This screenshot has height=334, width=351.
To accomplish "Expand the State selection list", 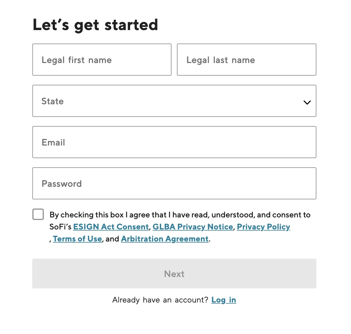I will coord(174,101).
